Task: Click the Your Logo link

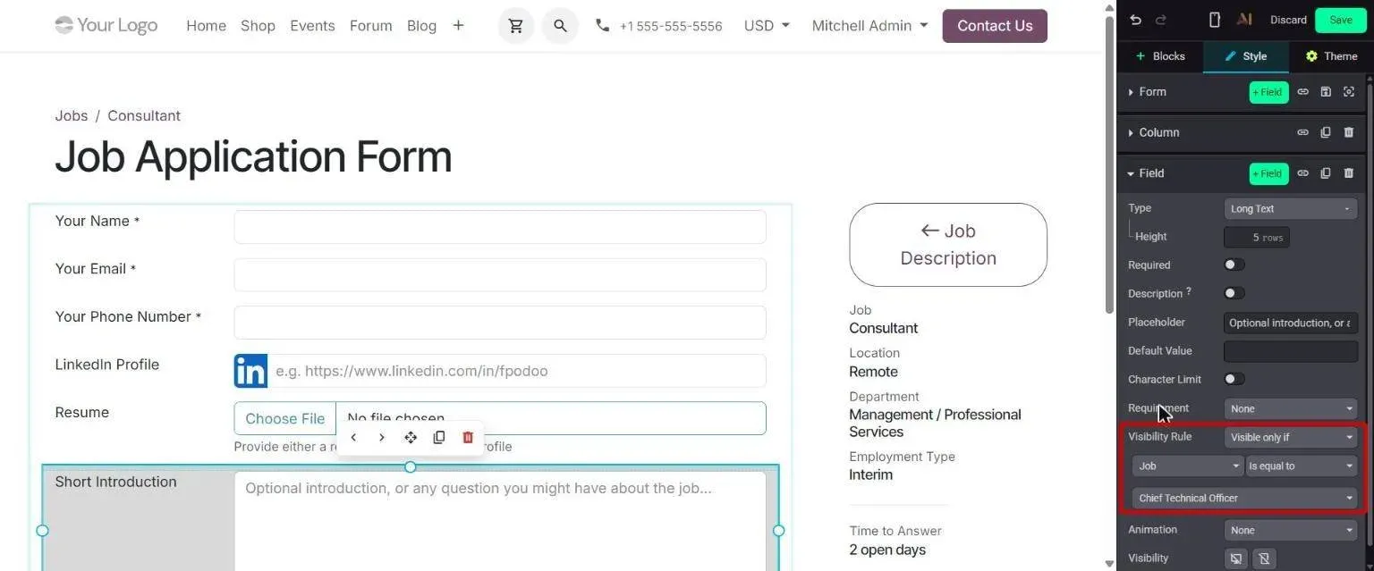Action: [106, 25]
